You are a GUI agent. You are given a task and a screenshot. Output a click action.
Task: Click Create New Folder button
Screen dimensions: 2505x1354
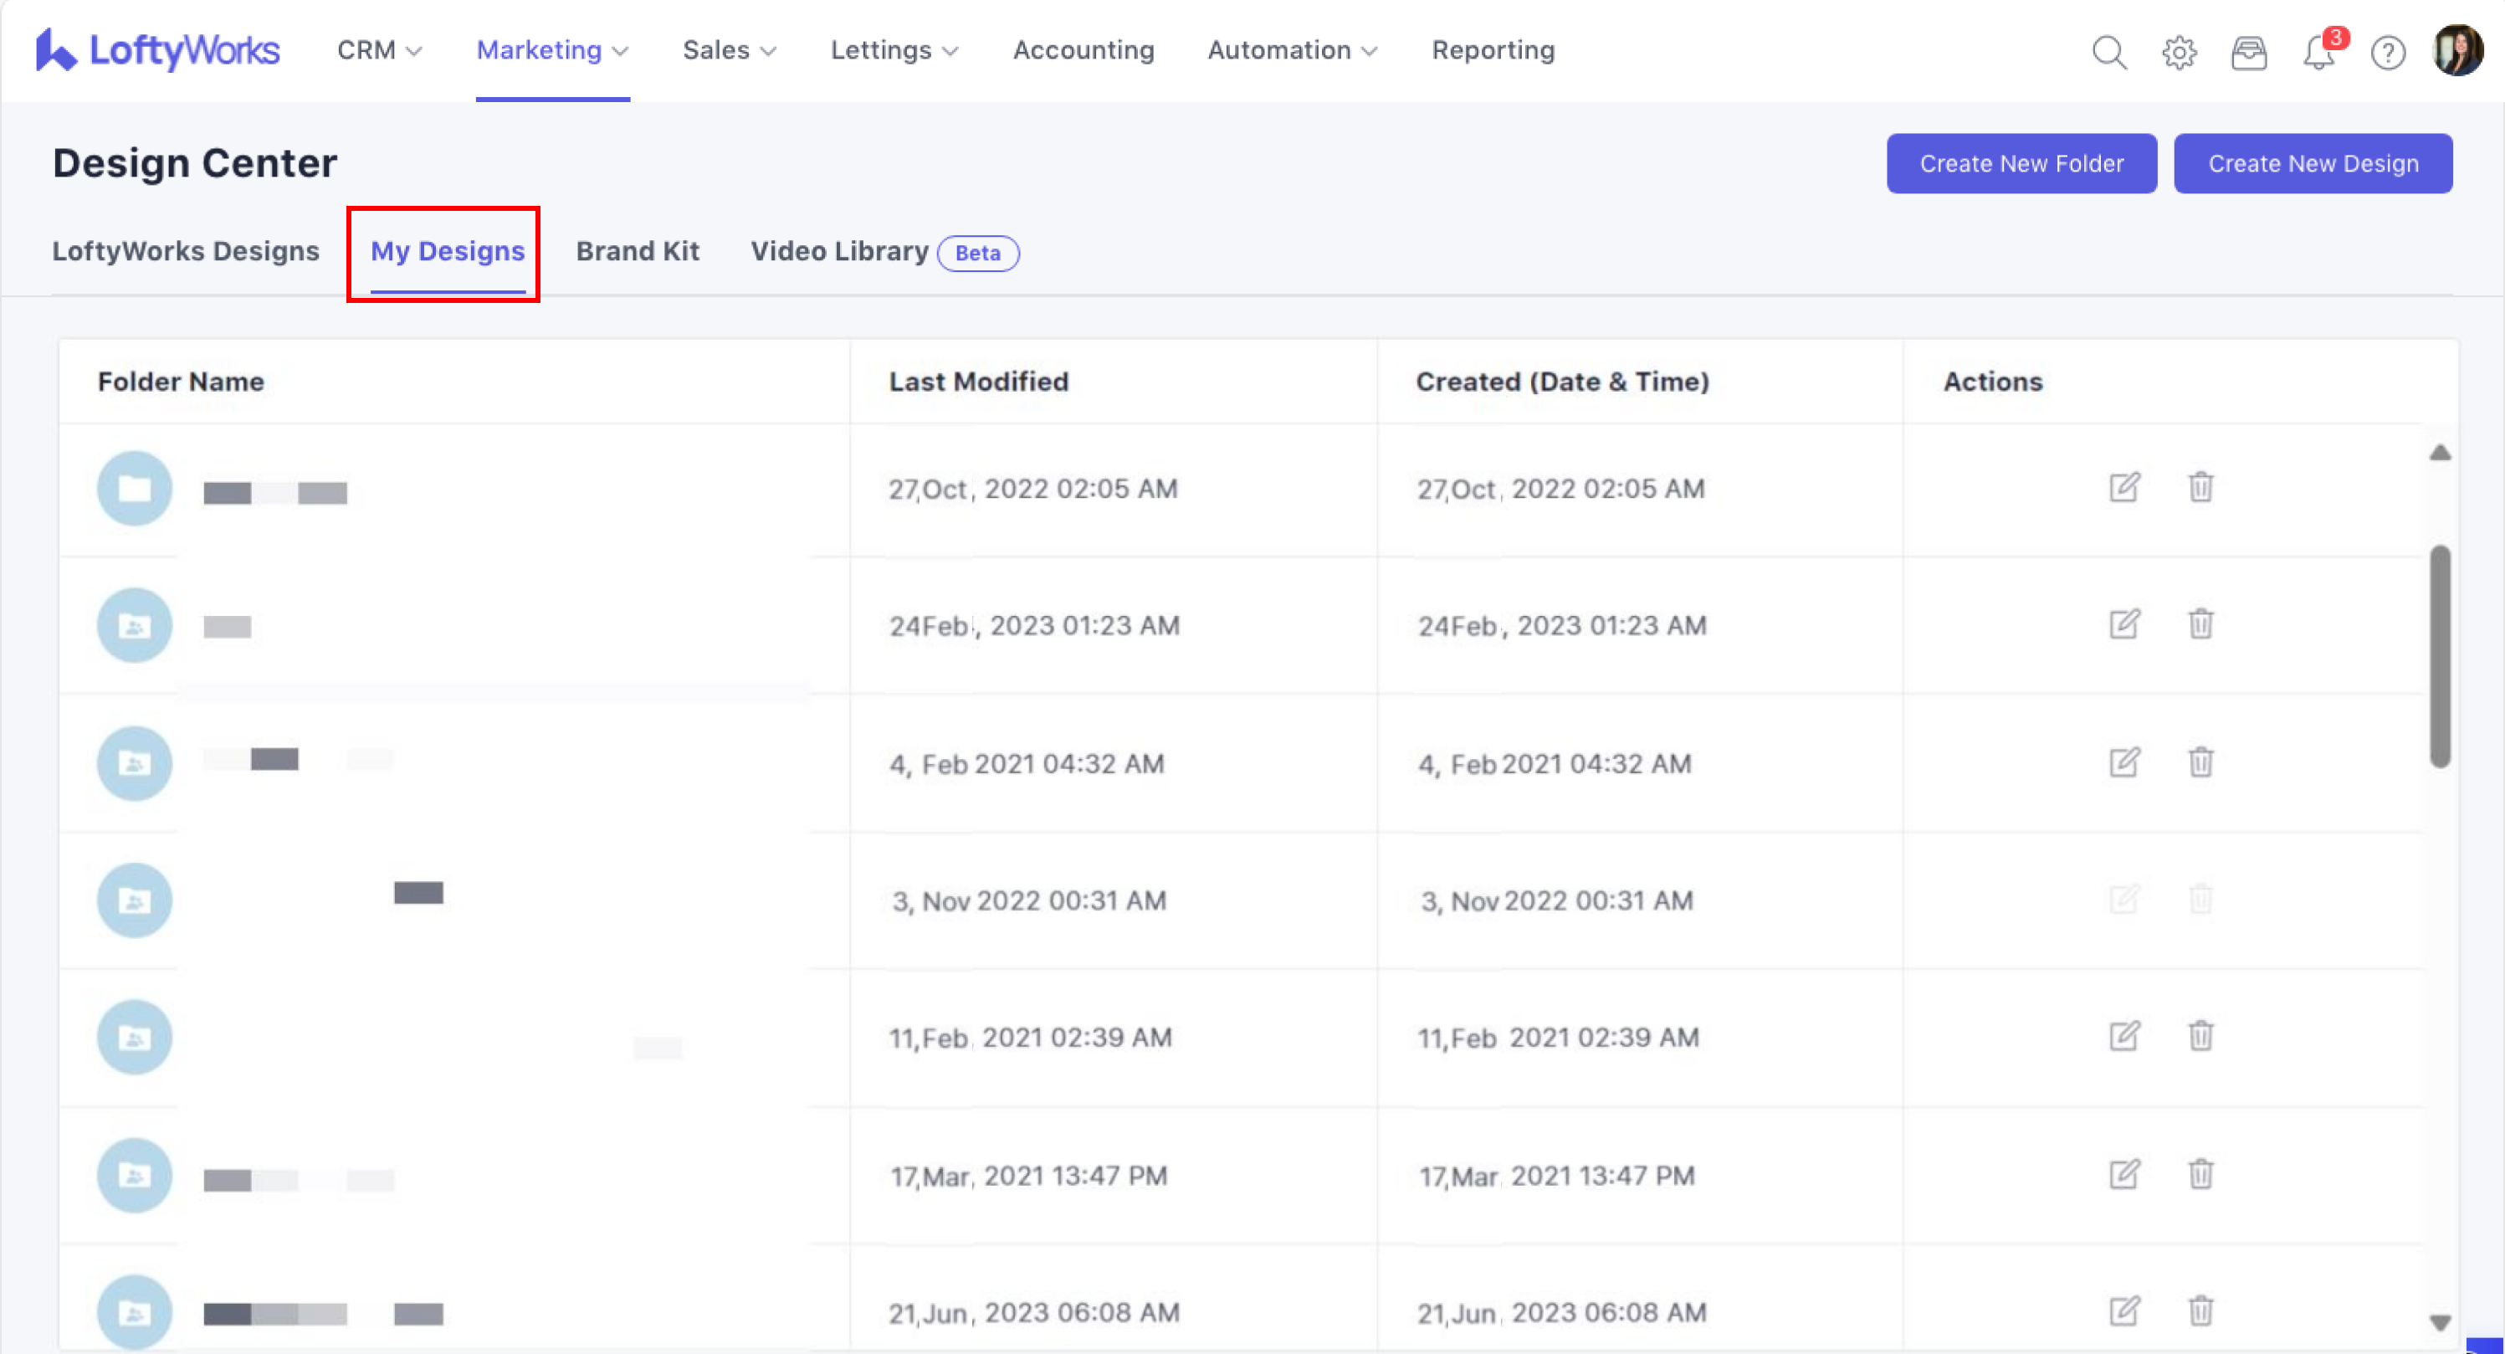pyautogui.click(x=2021, y=163)
